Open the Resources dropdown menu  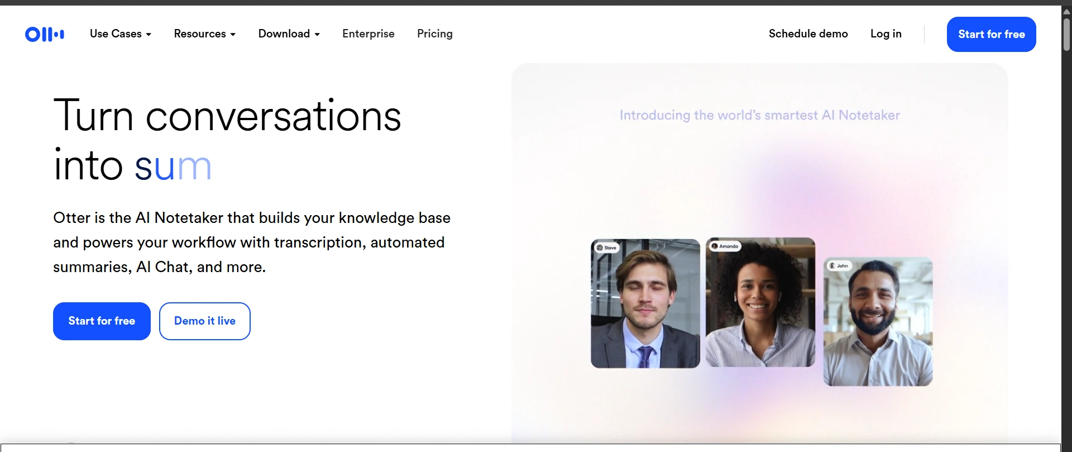(x=204, y=34)
